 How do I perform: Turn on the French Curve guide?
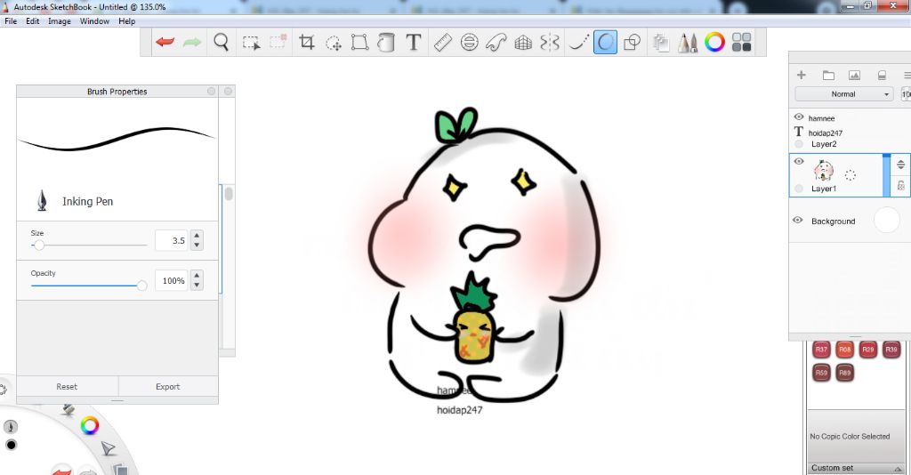tap(496, 42)
